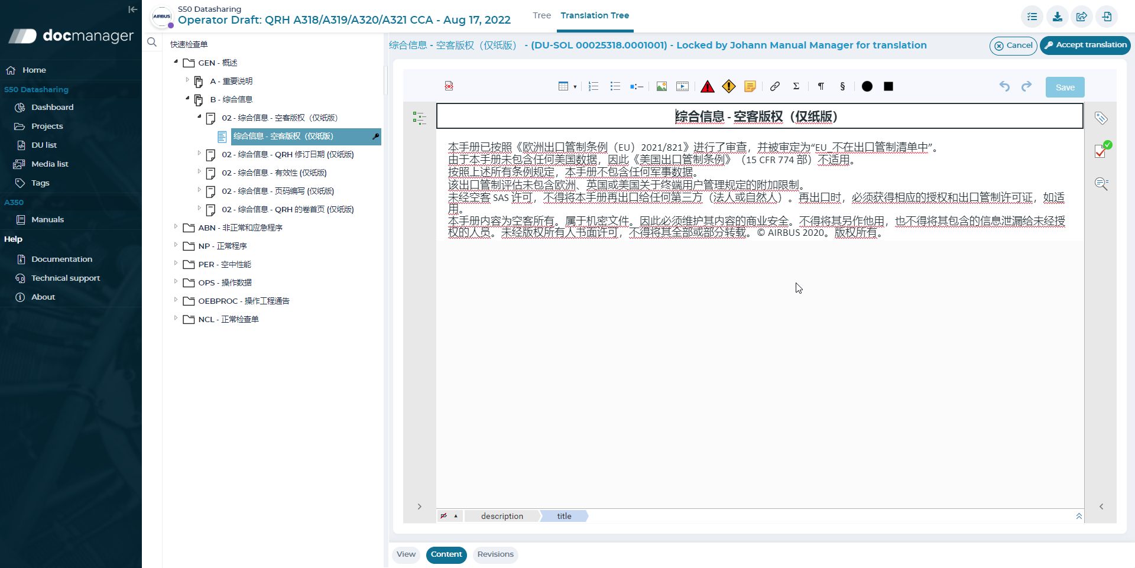The width and height of the screenshot is (1135, 568).
Task: Collapse the right editor side panel
Action: click(x=1101, y=507)
